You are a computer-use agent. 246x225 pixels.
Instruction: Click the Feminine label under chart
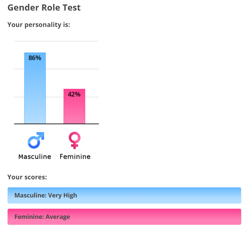(75, 157)
